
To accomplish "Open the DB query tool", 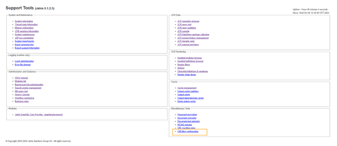I will (x=21, y=91).
